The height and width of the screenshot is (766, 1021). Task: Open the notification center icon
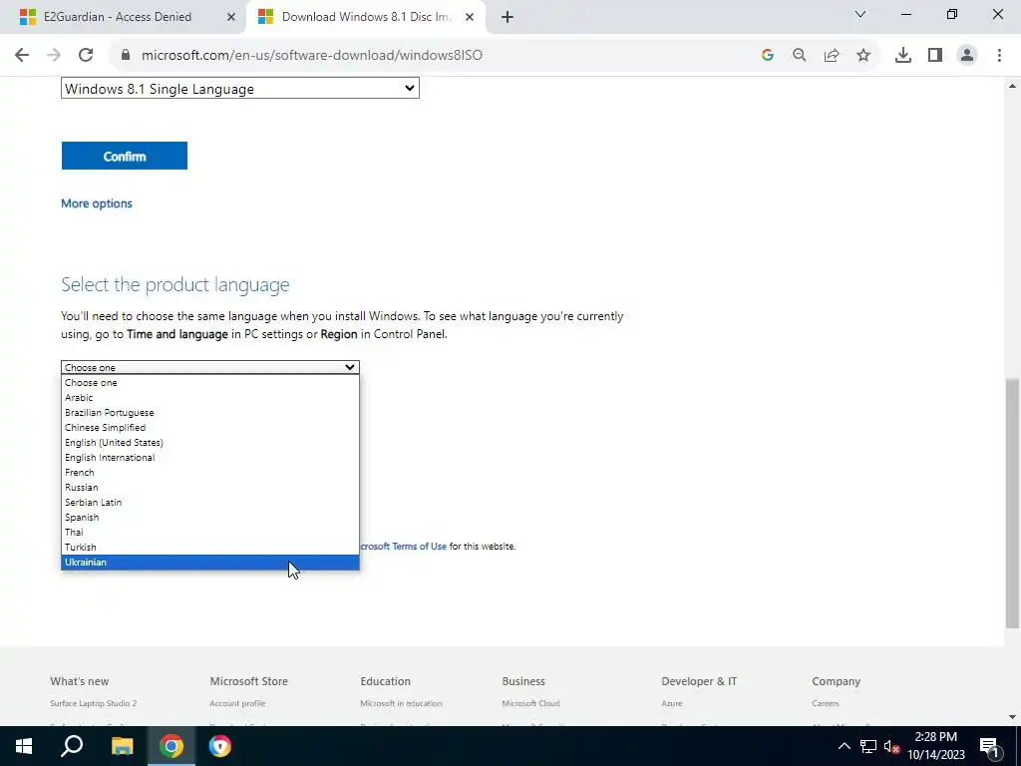pyautogui.click(x=989, y=746)
